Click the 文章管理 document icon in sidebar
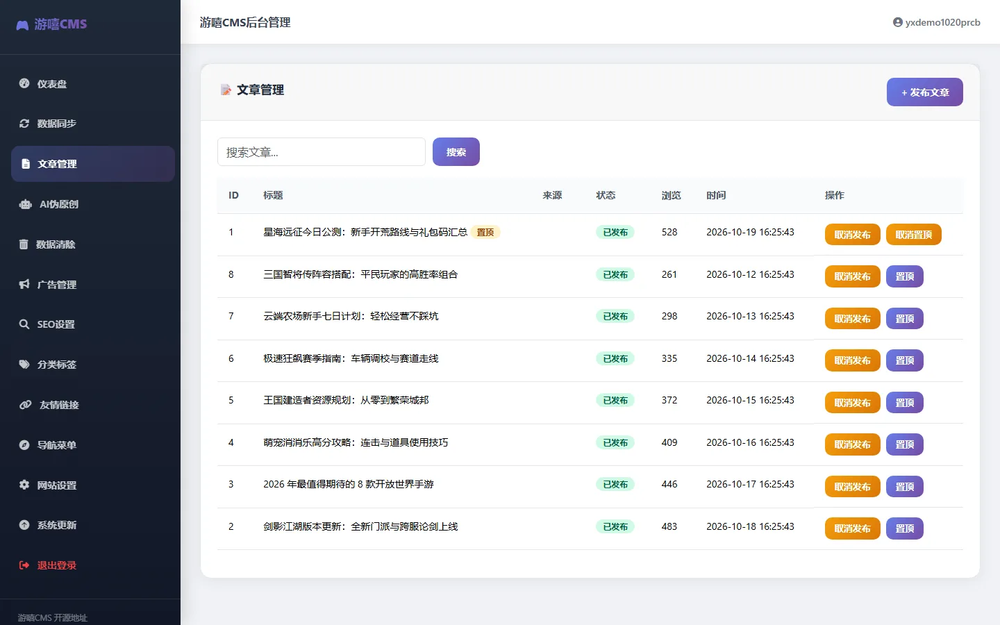 pyautogui.click(x=26, y=164)
